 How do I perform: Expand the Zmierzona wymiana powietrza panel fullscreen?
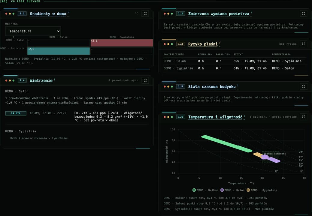click(304, 13)
